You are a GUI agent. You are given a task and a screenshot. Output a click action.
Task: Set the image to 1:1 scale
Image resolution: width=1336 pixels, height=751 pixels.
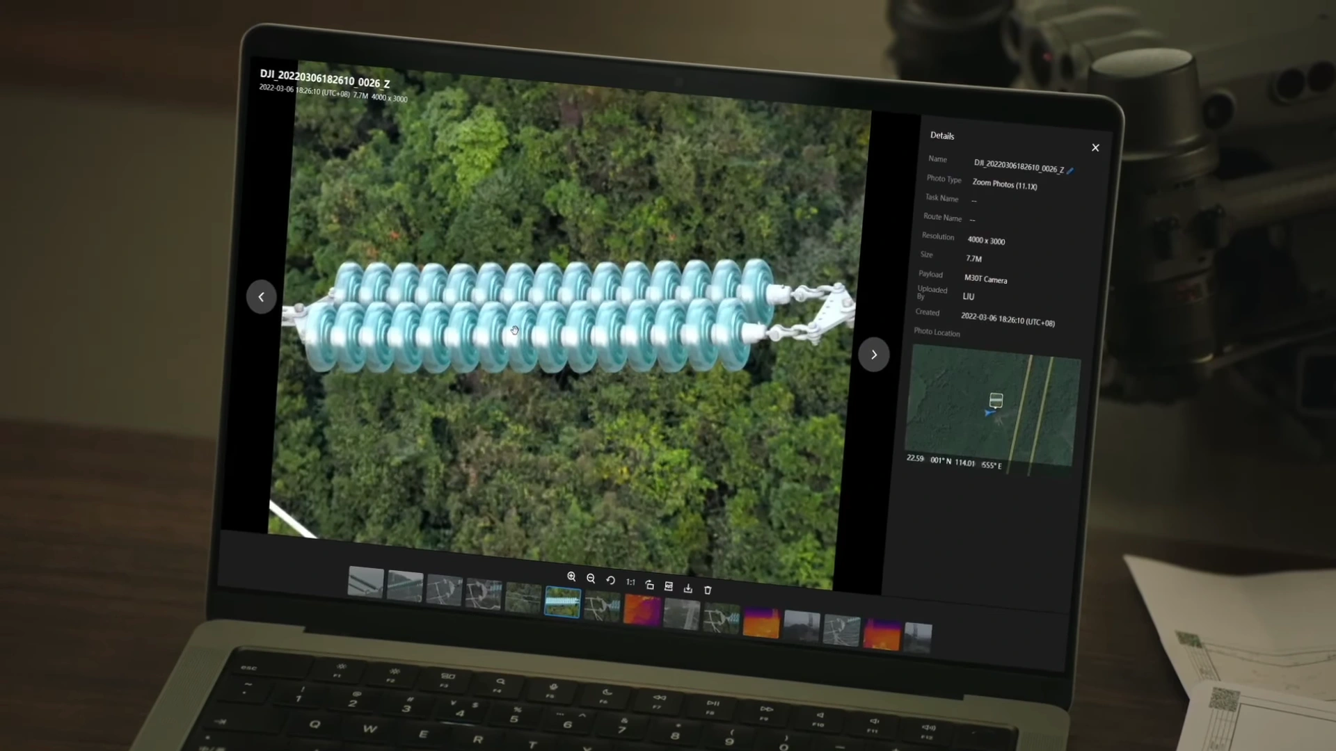(x=630, y=582)
